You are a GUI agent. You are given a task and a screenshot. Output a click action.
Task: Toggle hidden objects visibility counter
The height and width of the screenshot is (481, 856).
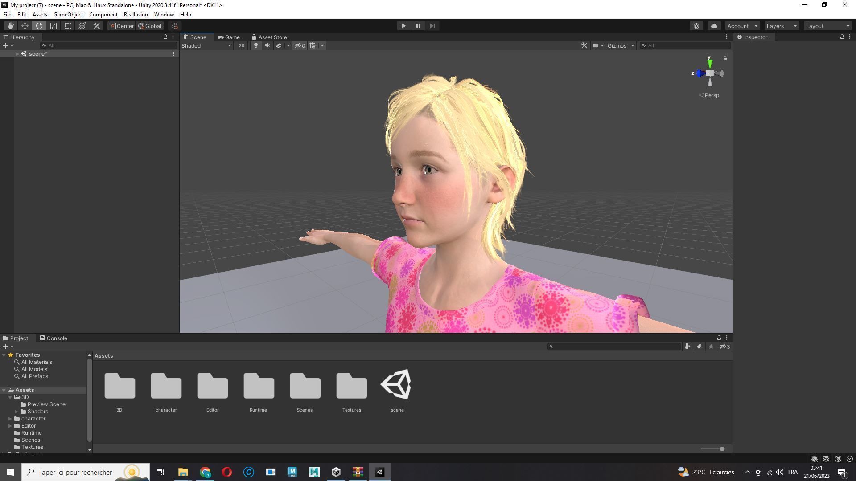pos(300,45)
